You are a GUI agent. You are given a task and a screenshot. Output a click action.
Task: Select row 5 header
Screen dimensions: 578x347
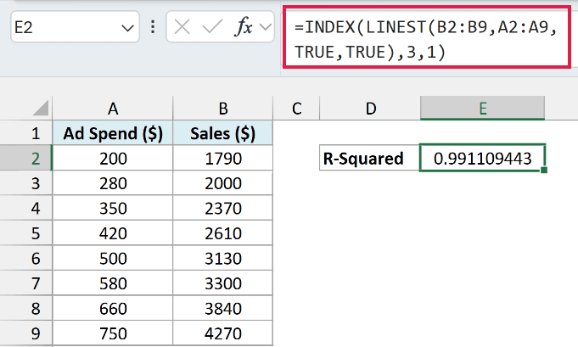click(26, 233)
